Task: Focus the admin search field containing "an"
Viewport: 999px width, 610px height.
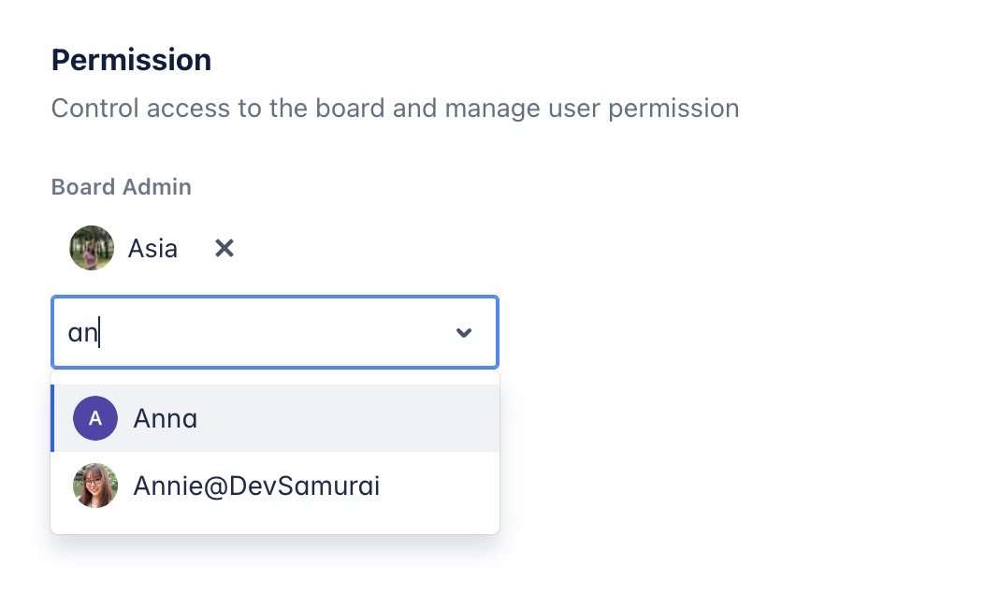Action: click(x=253, y=332)
